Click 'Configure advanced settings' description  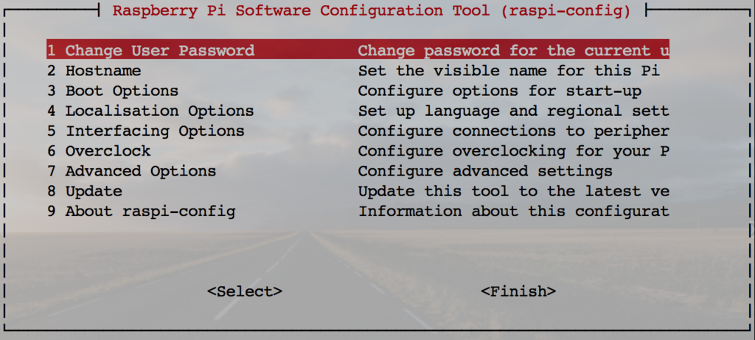click(x=485, y=171)
